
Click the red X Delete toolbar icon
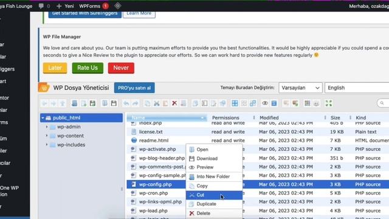pos(174,103)
